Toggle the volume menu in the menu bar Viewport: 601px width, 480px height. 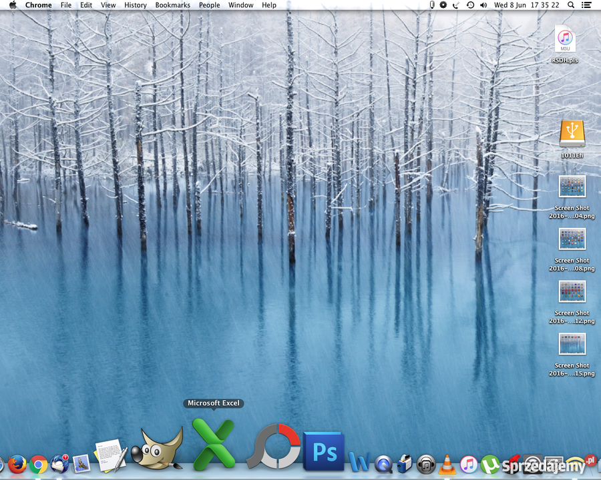coord(483,5)
